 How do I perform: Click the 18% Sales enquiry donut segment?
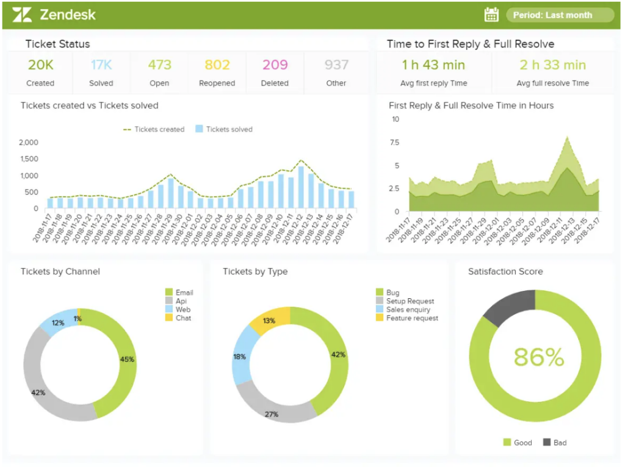(240, 357)
